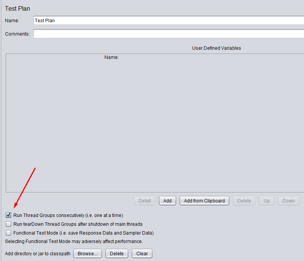Image resolution: width=304 pixels, height=261 pixels.
Task: Click 'Add directory or jar to classpath' label
Action: 38,254
